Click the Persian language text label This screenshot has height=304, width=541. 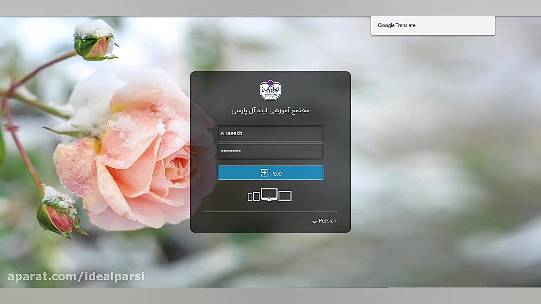[x=328, y=220]
